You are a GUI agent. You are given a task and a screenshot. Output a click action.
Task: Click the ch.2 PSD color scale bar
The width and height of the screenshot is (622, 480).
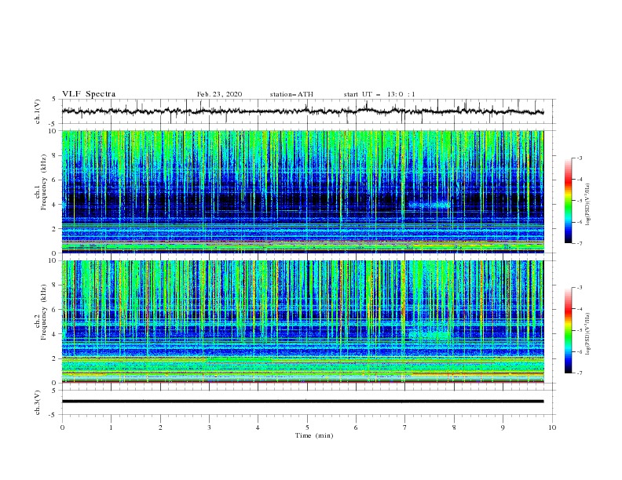coord(569,330)
